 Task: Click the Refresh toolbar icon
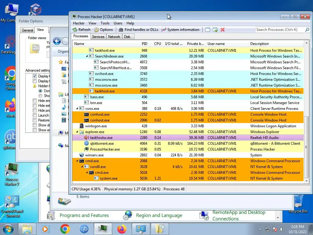click(x=75, y=30)
